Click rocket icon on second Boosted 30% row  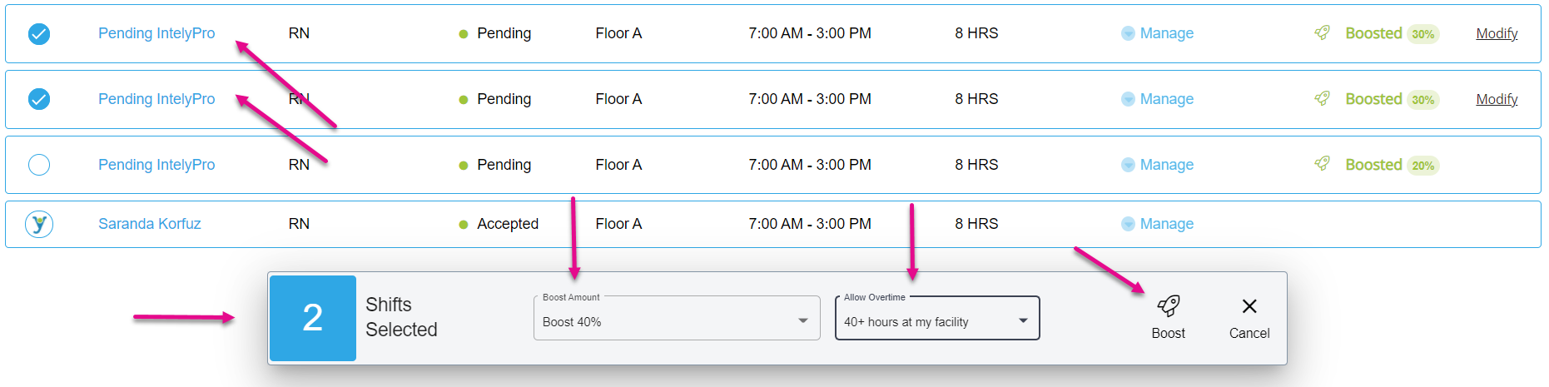1322,98
